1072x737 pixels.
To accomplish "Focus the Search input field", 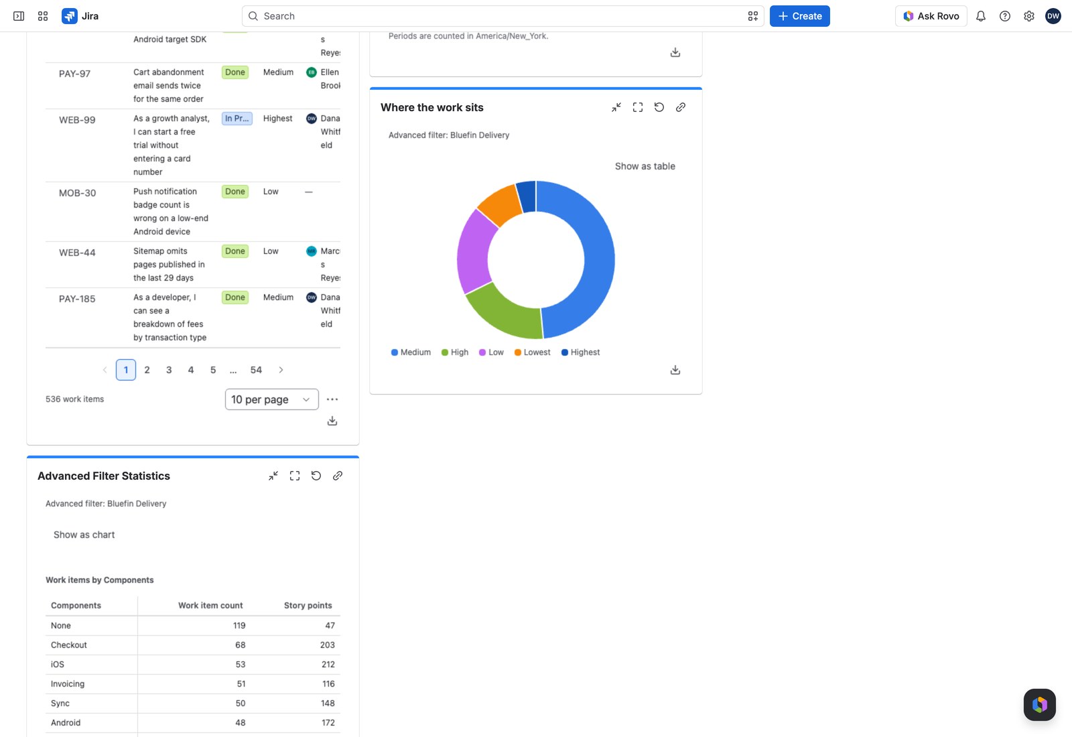I will tap(503, 16).
